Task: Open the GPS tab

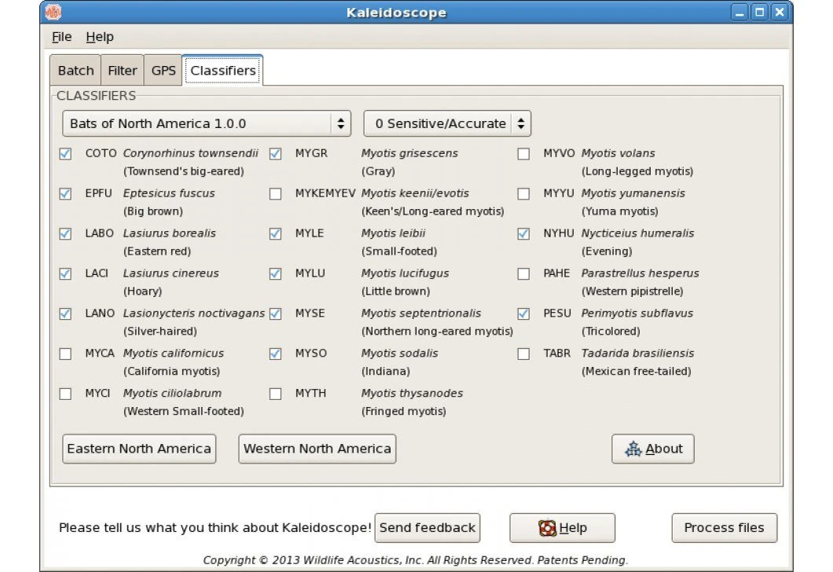Action: (163, 70)
